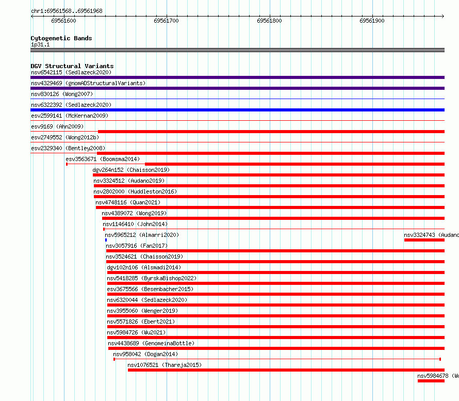Click the purple bar of nsv6542115
Screen dimensions: 459x401
click(x=237, y=77)
